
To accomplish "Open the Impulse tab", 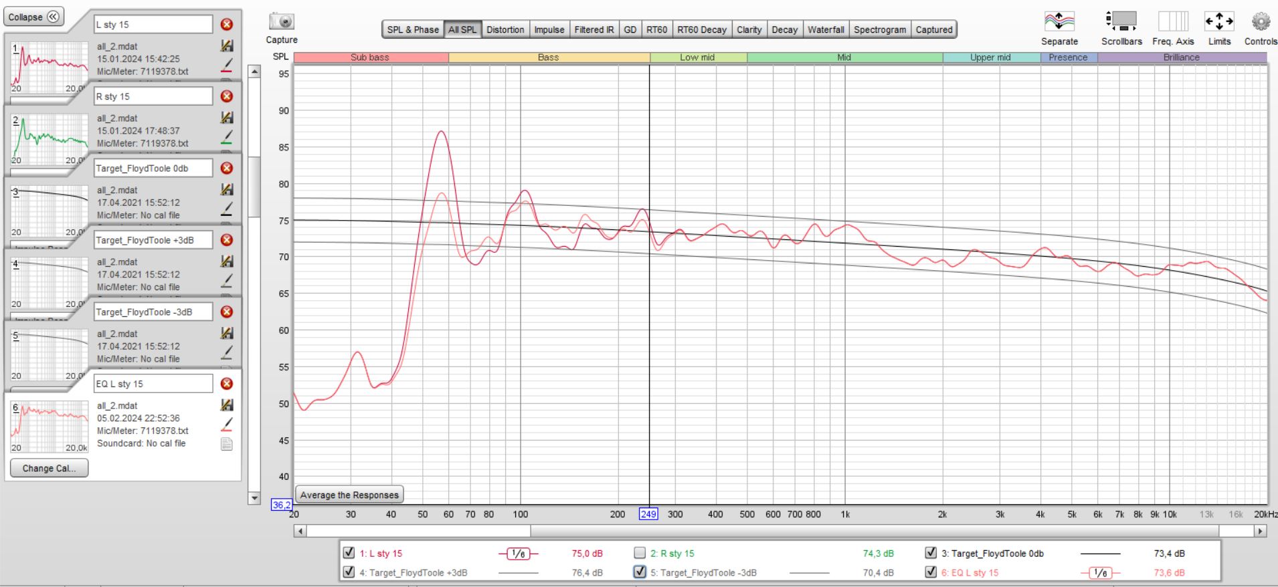I will 549,29.
